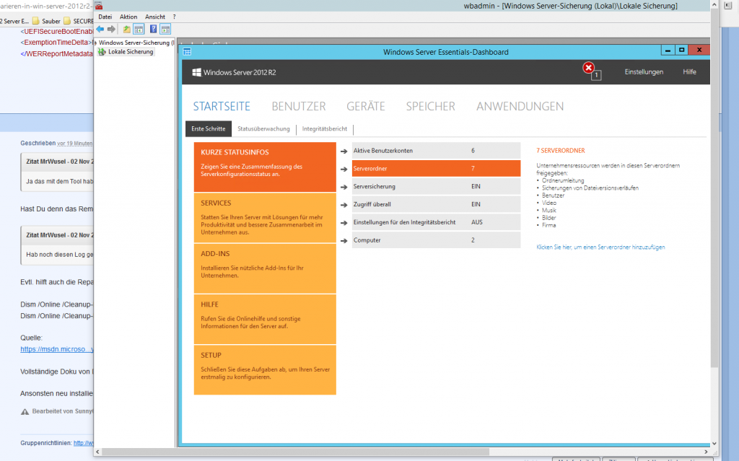Screen dimensions: 739x461
Task: Click the Lokale Sicherung tree icon
Action: click(102, 52)
